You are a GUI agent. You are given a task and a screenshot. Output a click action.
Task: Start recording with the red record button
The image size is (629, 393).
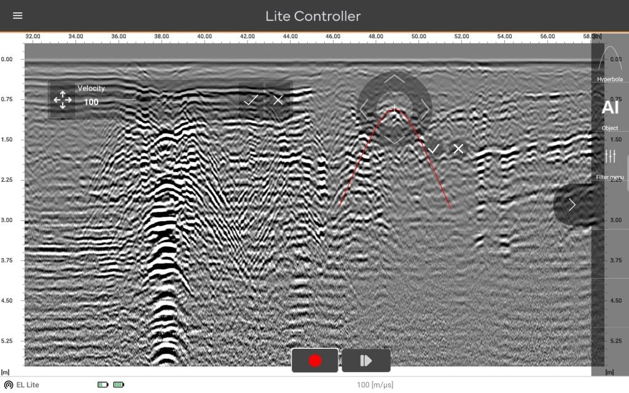click(x=315, y=360)
